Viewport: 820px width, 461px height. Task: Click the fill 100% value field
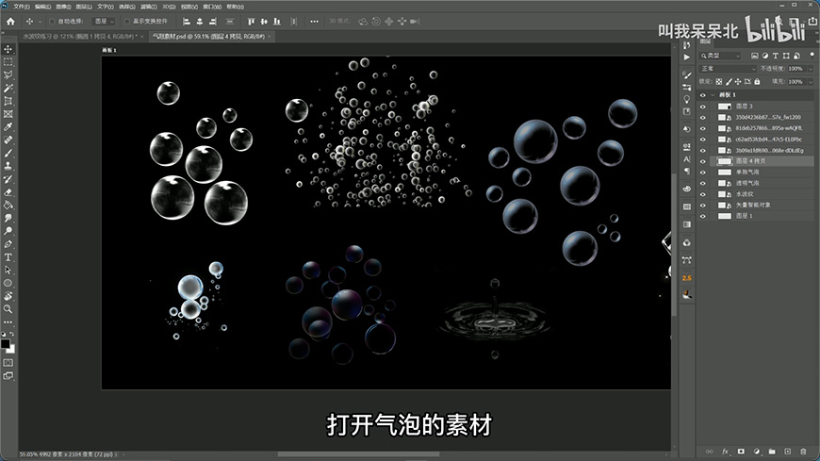(797, 82)
